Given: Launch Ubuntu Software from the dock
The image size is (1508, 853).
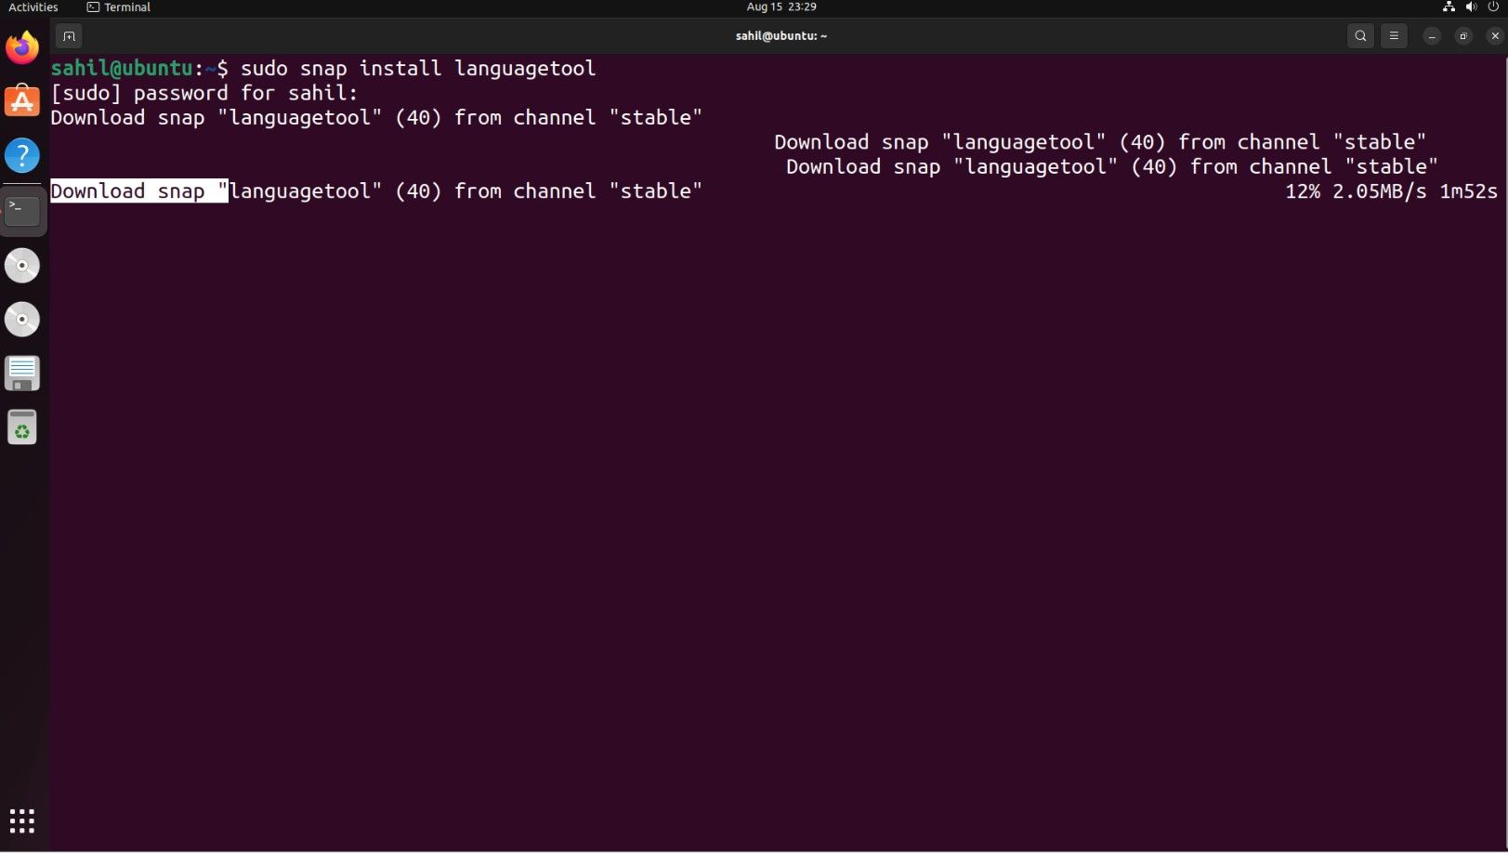Looking at the screenshot, I should [x=22, y=101].
